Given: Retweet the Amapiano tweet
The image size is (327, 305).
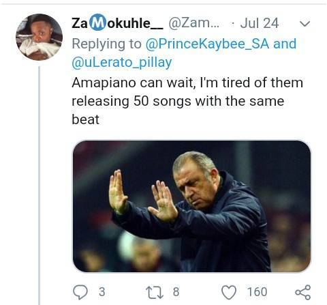Looking at the screenshot, I should click(x=155, y=293).
